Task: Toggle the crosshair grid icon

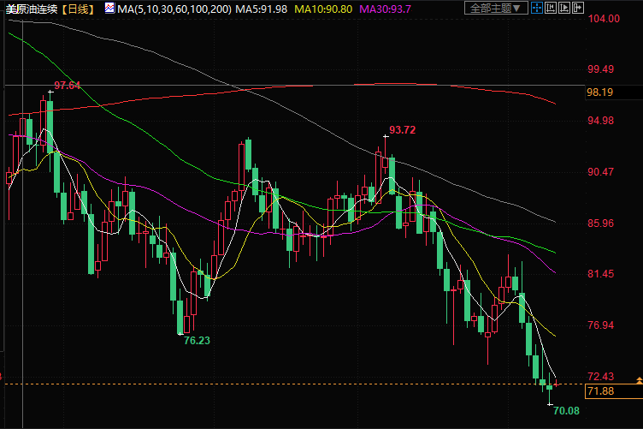Action: click(x=536, y=9)
